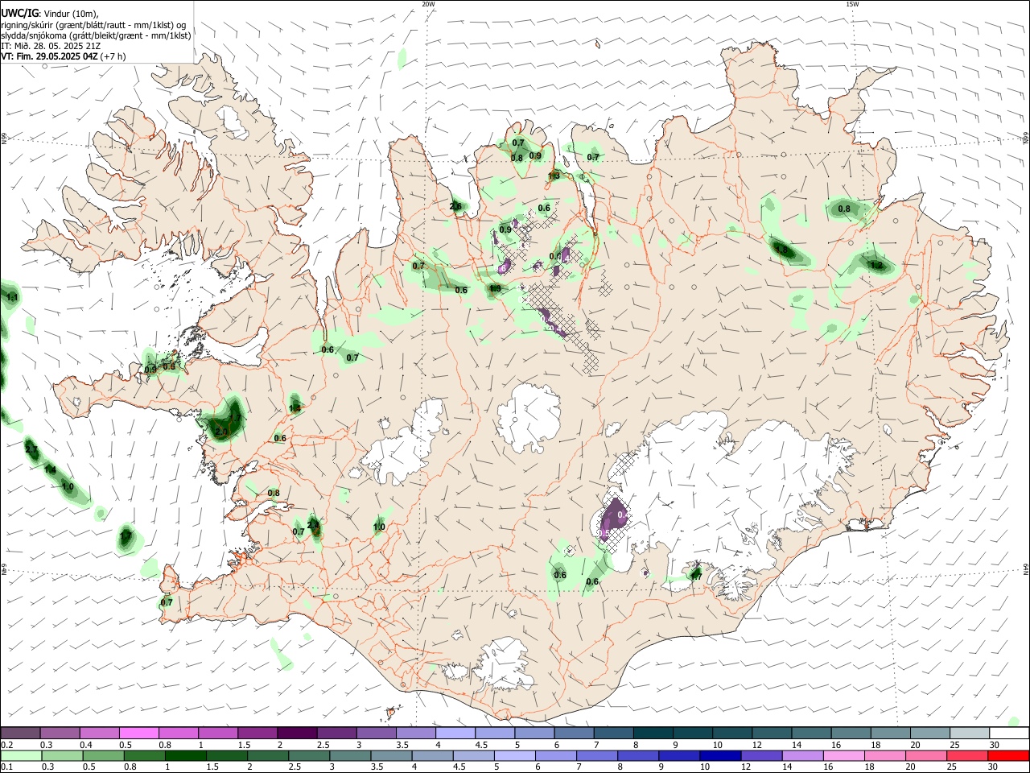Image resolution: width=1030 pixels, height=773 pixels.
Task: Click the pale green 0.1–0.3 rain legend swatch
Action: [21, 756]
